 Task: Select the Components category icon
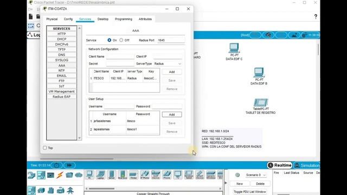pyautogui.click(x=50, y=175)
